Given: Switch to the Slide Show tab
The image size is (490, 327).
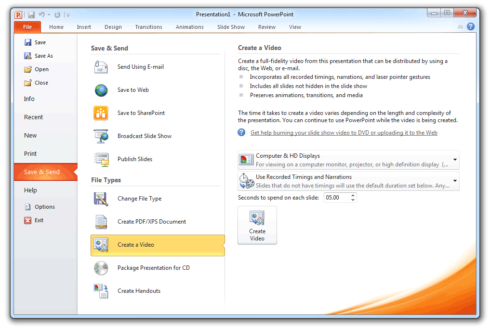Looking at the screenshot, I should (231, 27).
